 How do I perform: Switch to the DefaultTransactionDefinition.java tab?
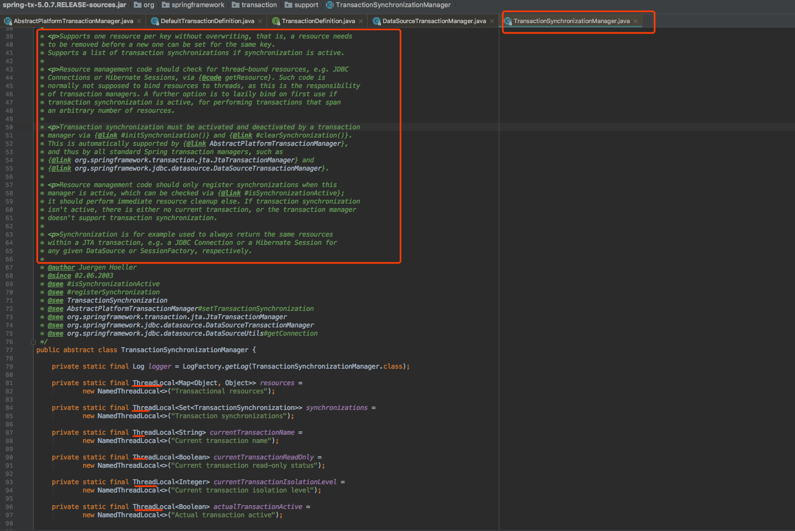point(207,21)
